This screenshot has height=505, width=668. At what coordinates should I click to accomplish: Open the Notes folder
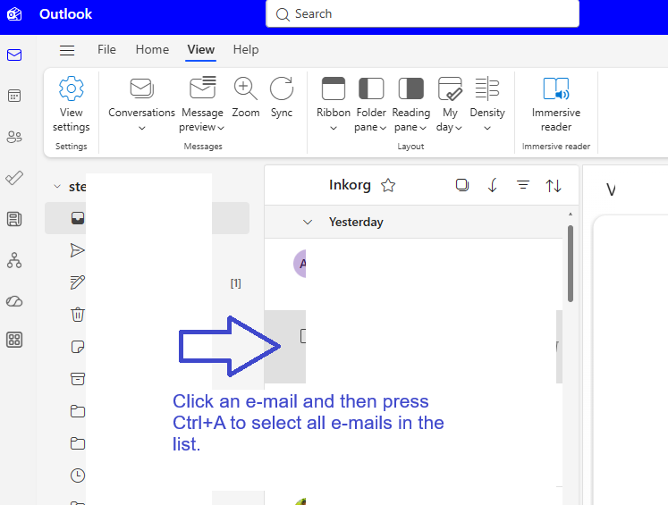[78, 347]
